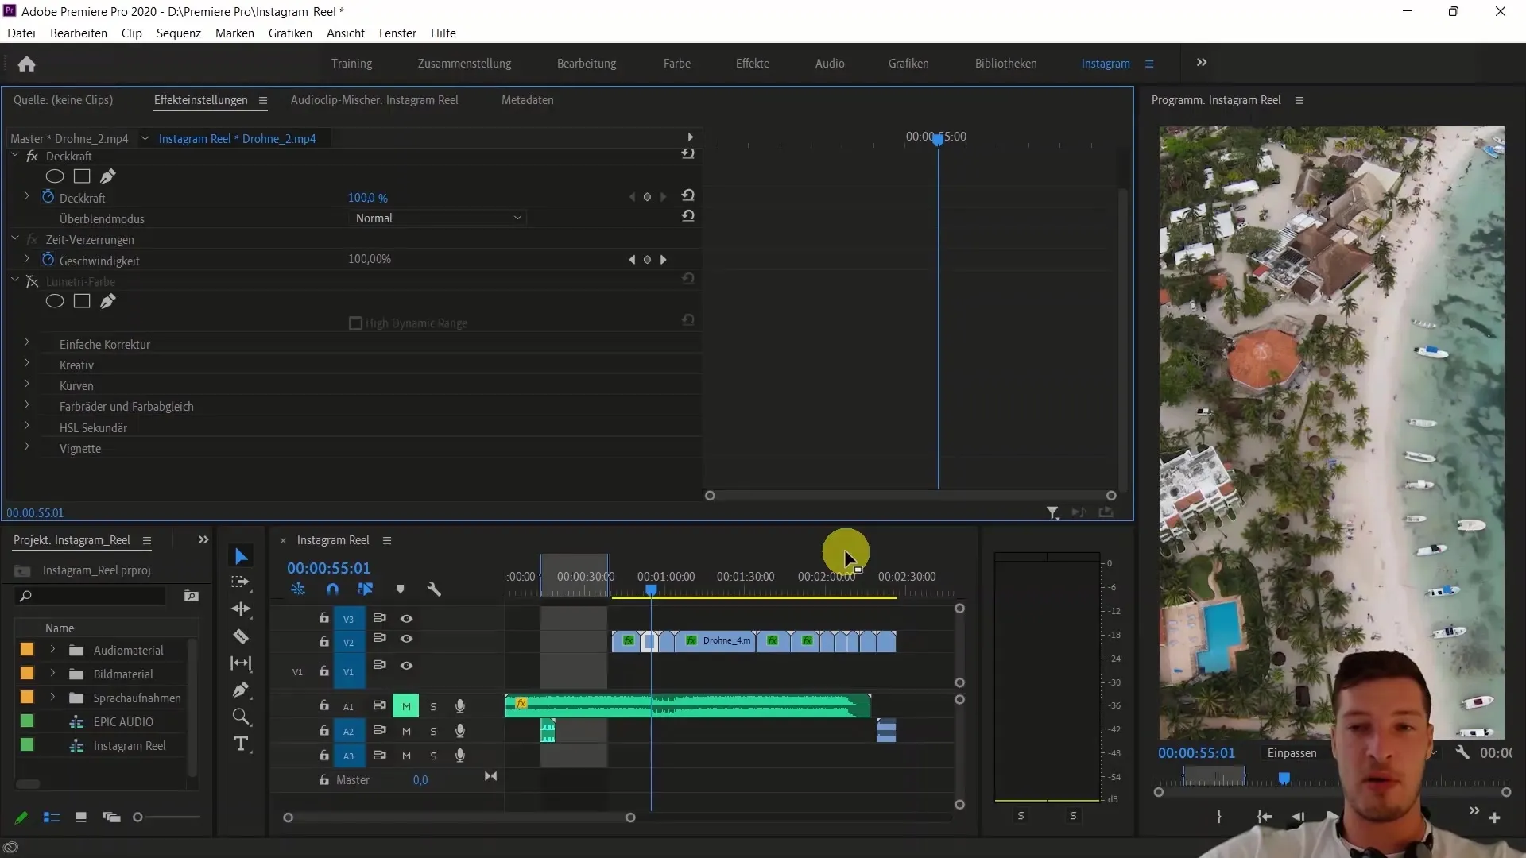1526x858 pixels.
Task: Select Instagram Reel * Drohne_2.mp4 clip link
Action: [x=237, y=139]
